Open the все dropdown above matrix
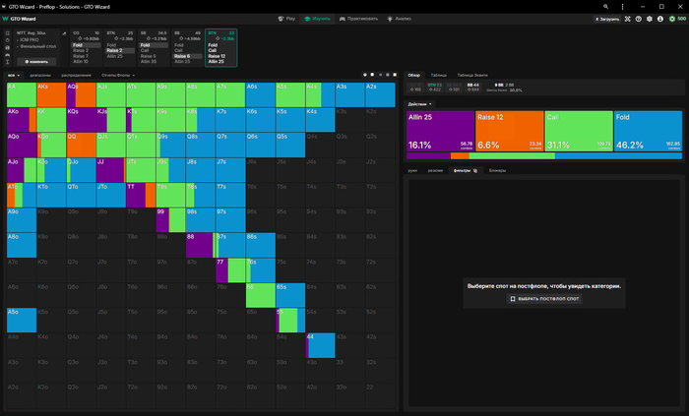Viewport: 689px width, 416px height. (x=14, y=75)
